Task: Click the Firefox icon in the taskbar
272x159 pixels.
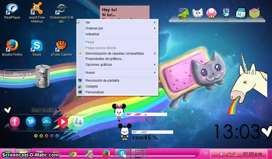Action: coord(106,154)
